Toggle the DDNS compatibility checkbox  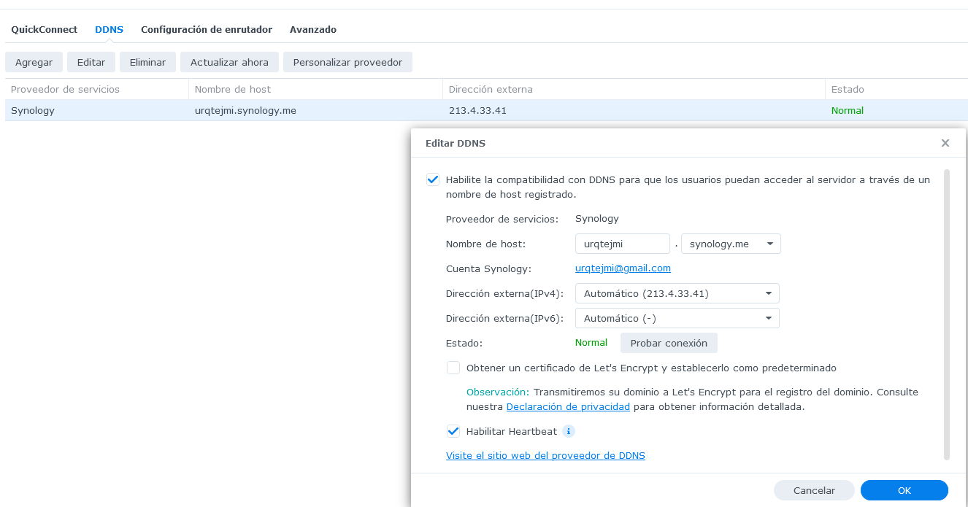433,179
